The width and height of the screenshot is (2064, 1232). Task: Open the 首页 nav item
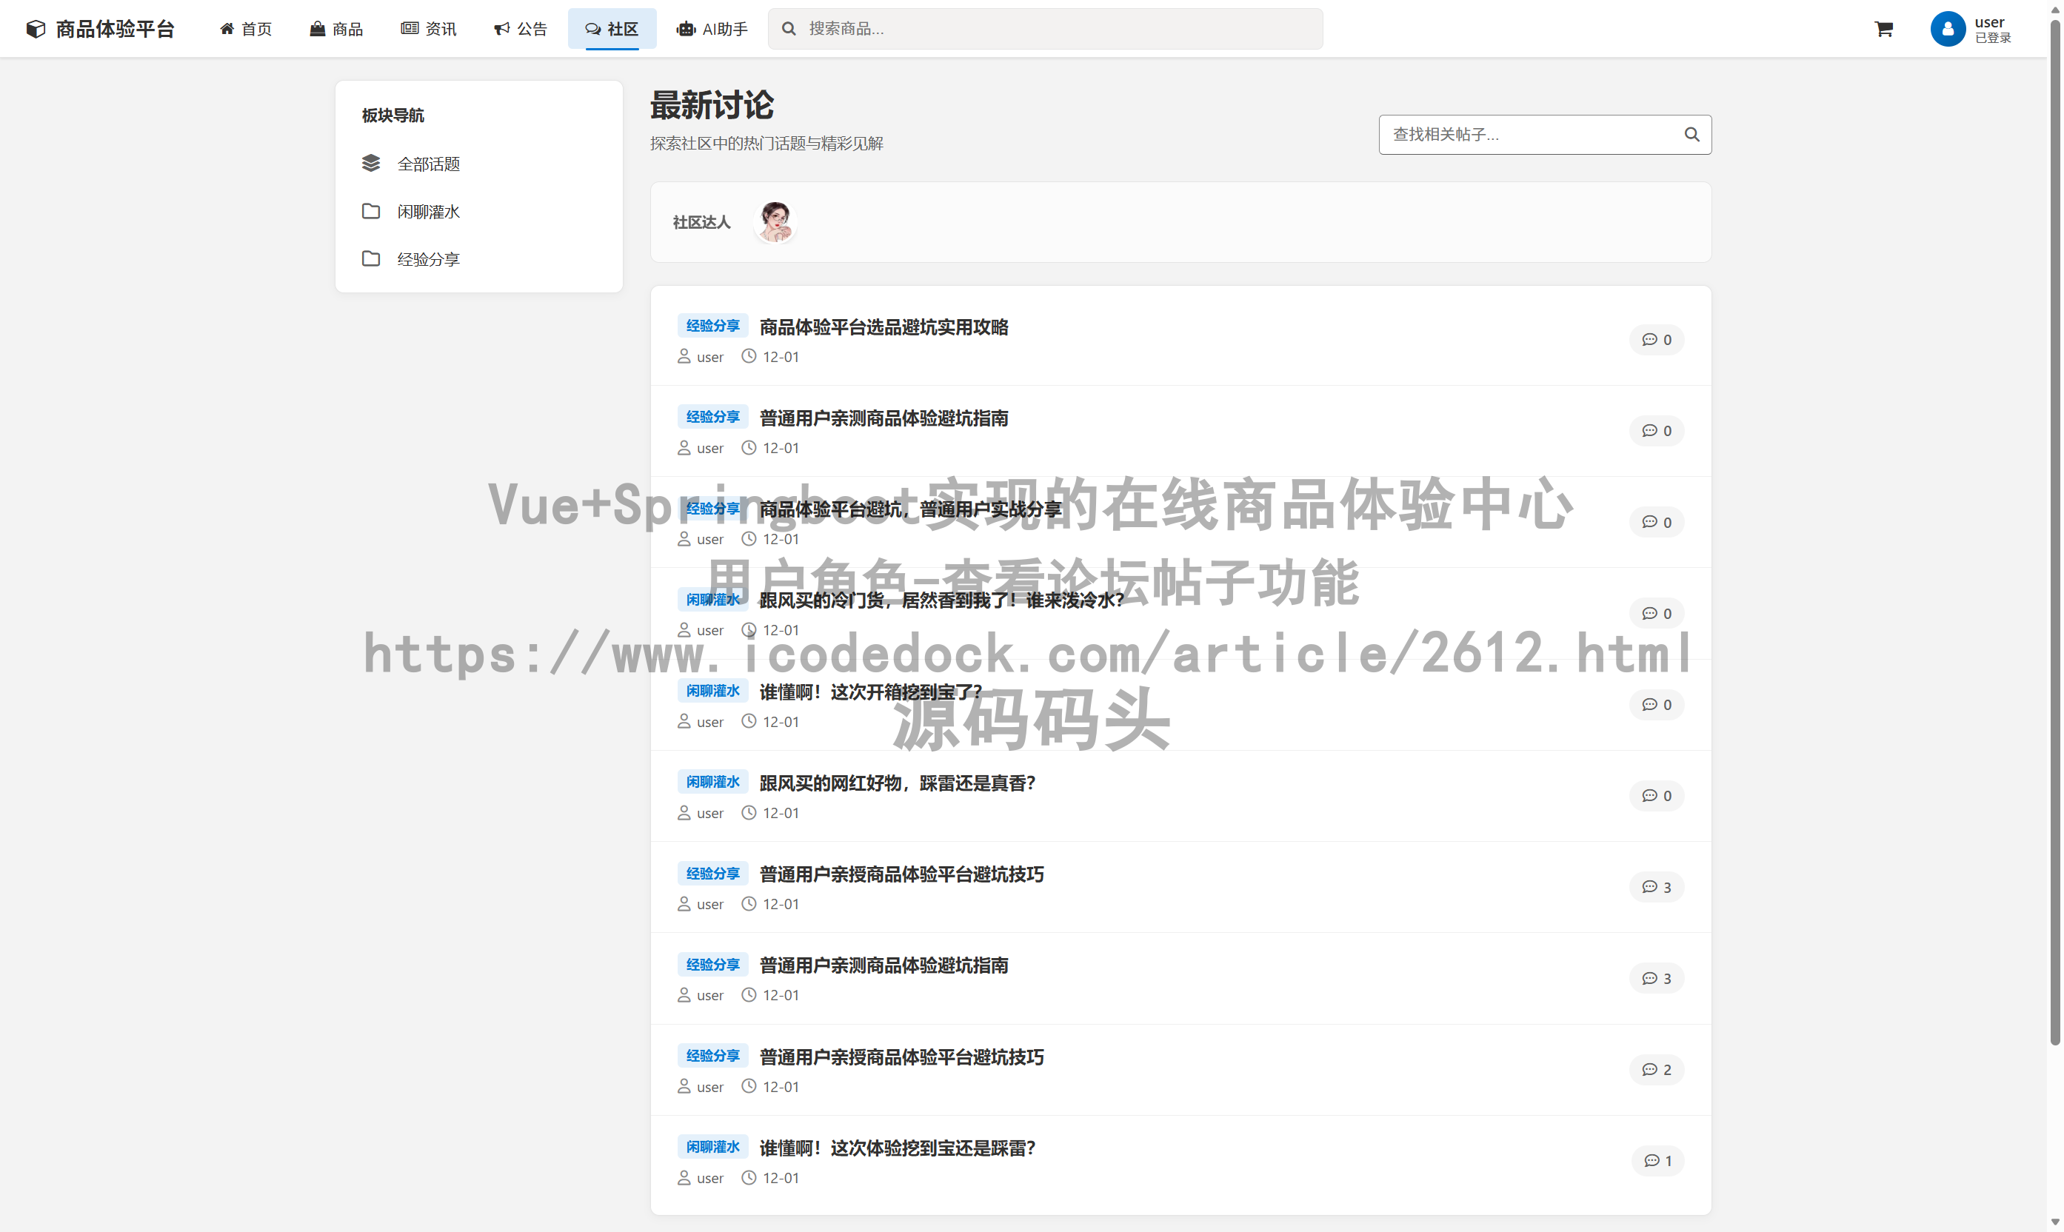coord(246,29)
